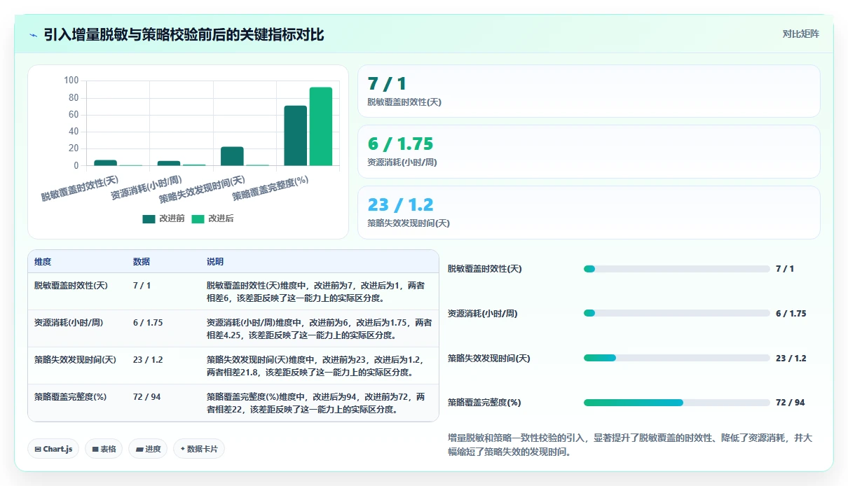Click the page title 引入增量脱敏与策略校验
Image resolution: width=848 pixels, height=486 pixels.
[184, 35]
